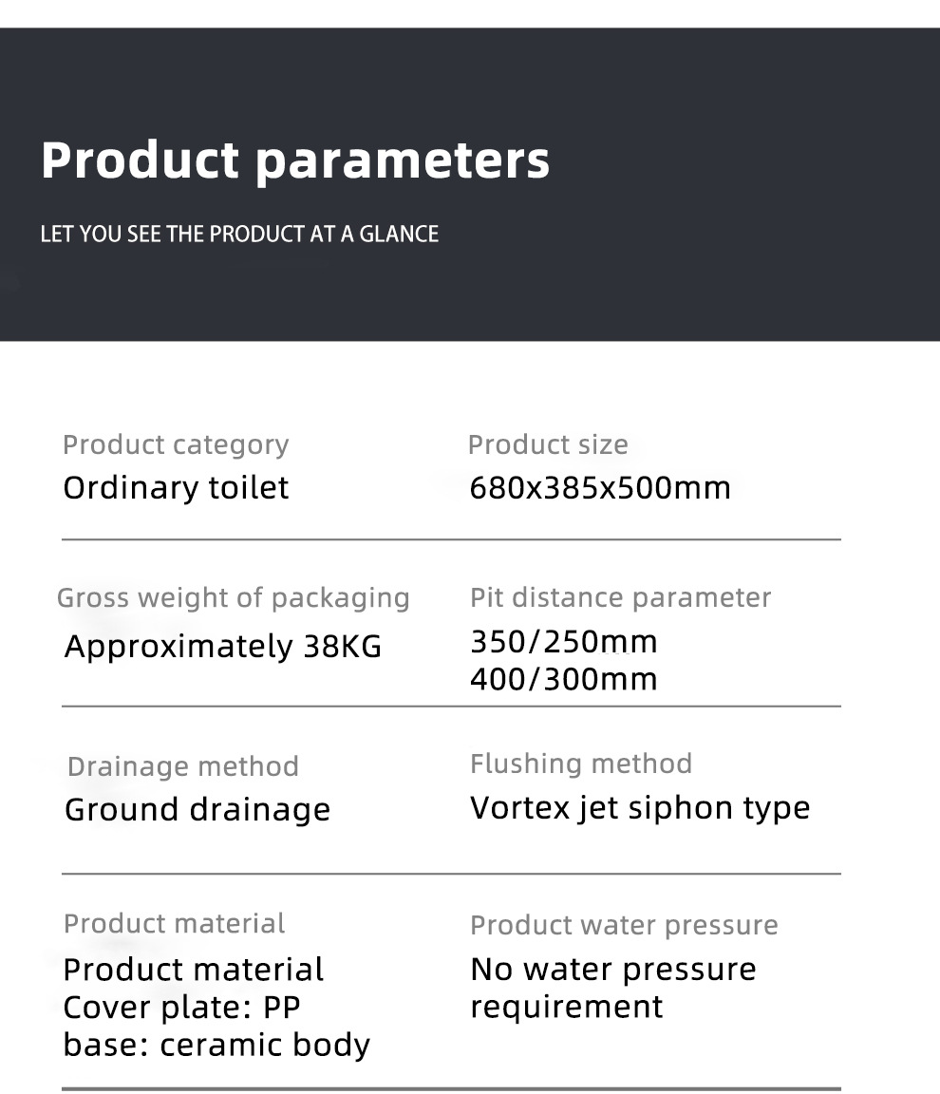
Task: Select the "No water pressure requirement" text
Action: [613, 988]
